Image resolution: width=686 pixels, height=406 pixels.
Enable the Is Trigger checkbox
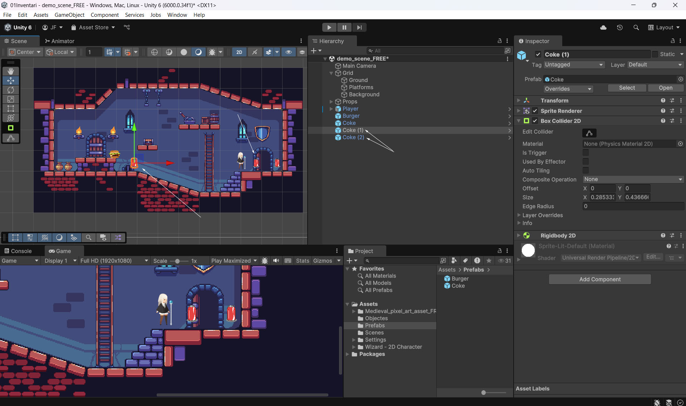tap(585, 152)
